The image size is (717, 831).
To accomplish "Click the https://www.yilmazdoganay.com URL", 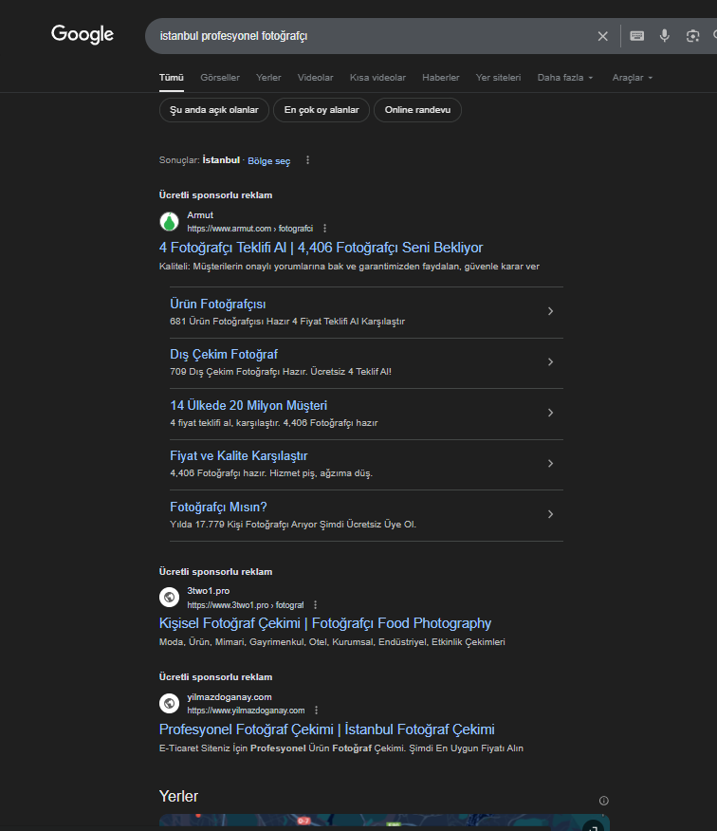I will [x=246, y=711].
